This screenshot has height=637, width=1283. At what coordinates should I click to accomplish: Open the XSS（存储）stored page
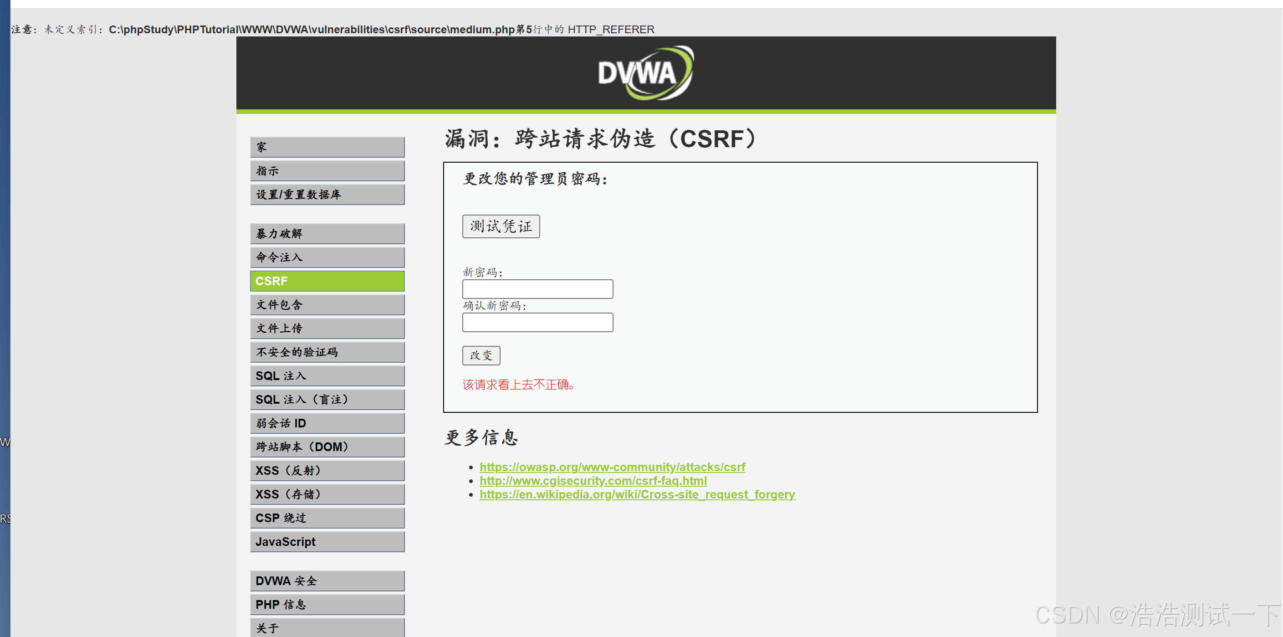[x=327, y=494]
